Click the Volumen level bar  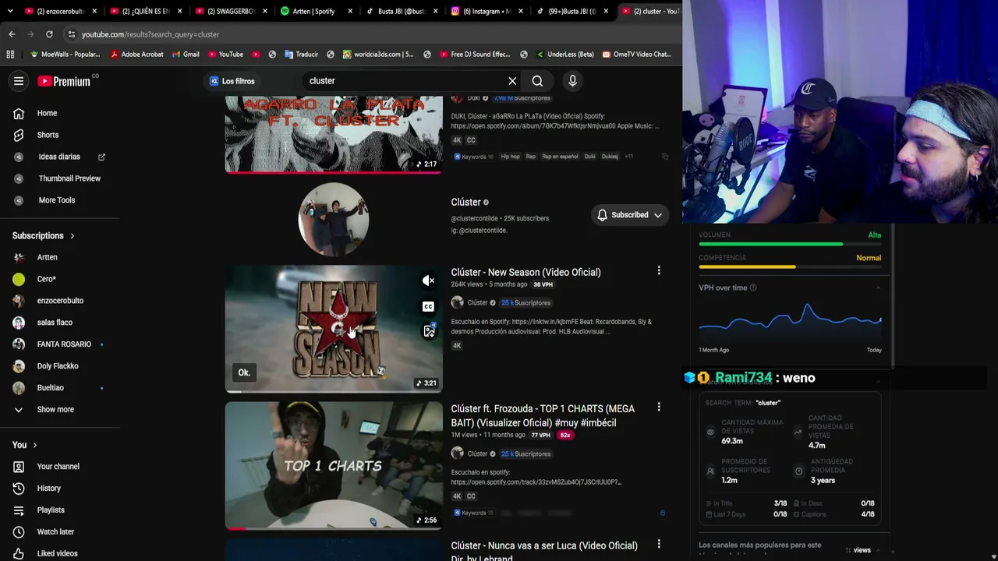[790, 245]
